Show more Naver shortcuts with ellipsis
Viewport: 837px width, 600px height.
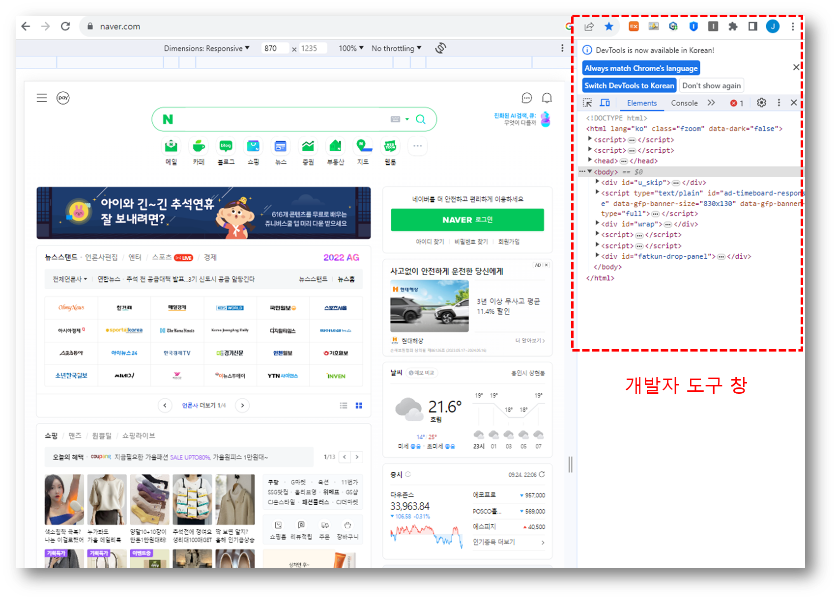click(417, 146)
